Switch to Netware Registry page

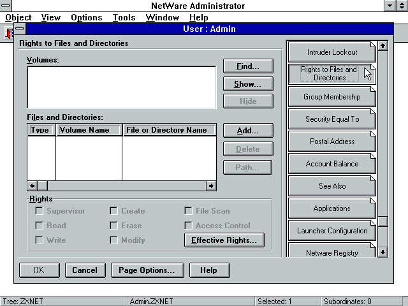332,251
